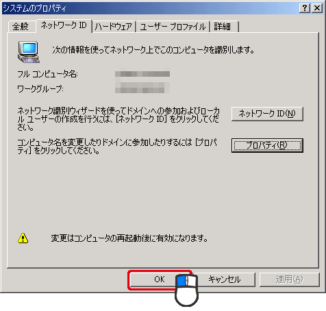Click the フル コンピュータ名 label
The height and width of the screenshot is (311, 326).
point(47,74)
